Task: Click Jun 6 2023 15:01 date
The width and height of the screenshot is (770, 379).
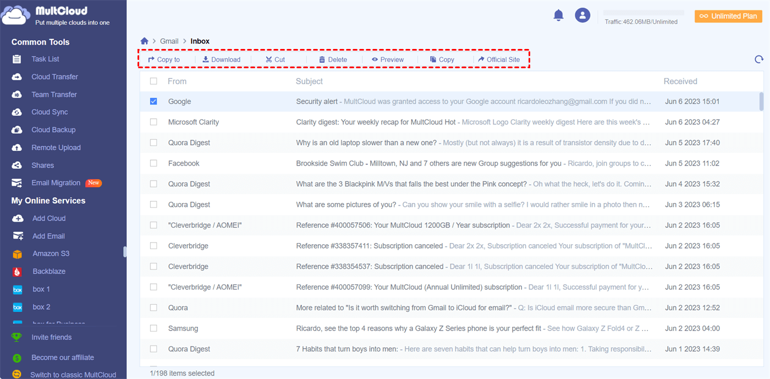Action: [692, 101]
